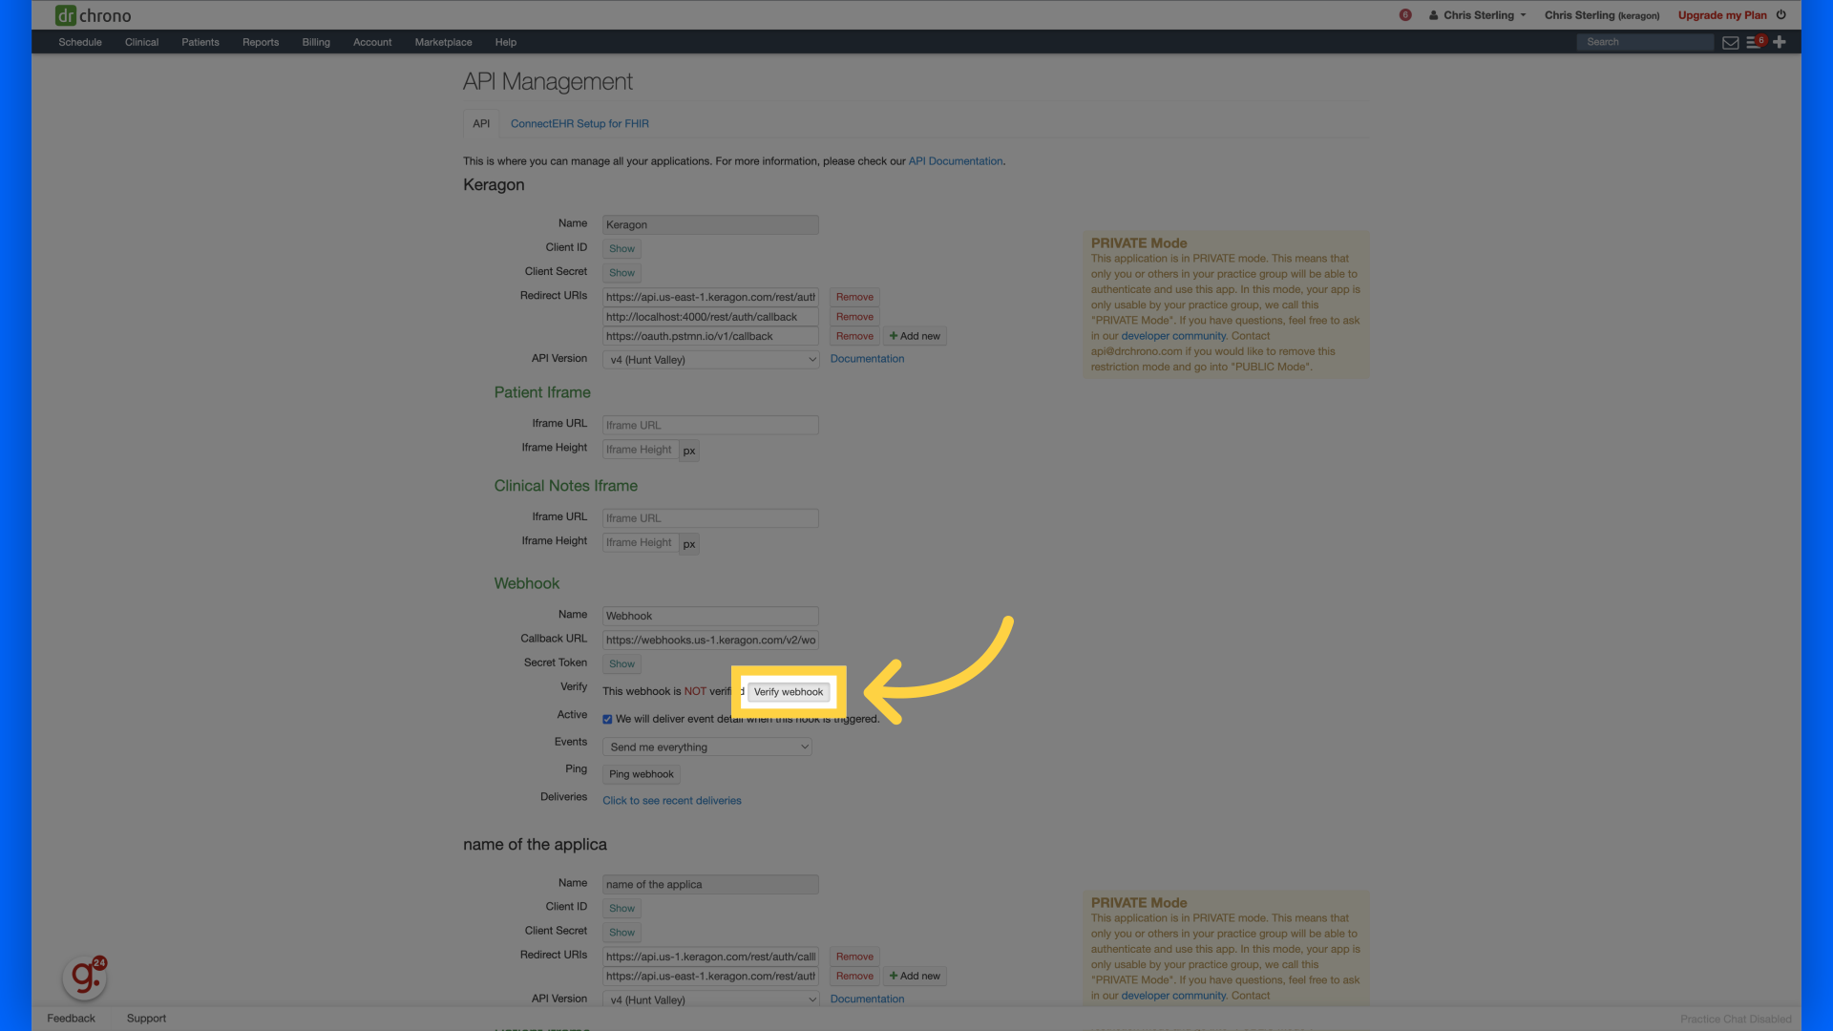Click the plus icon in the navigation bar
The height and width of the screenshot is (1031, 1833).
(1779, 42)
